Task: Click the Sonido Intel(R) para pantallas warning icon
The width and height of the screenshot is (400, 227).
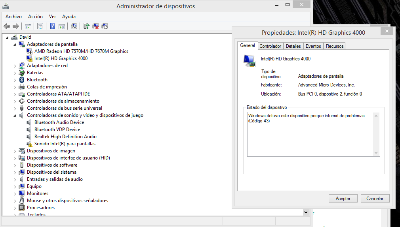Action: (30, 144)
